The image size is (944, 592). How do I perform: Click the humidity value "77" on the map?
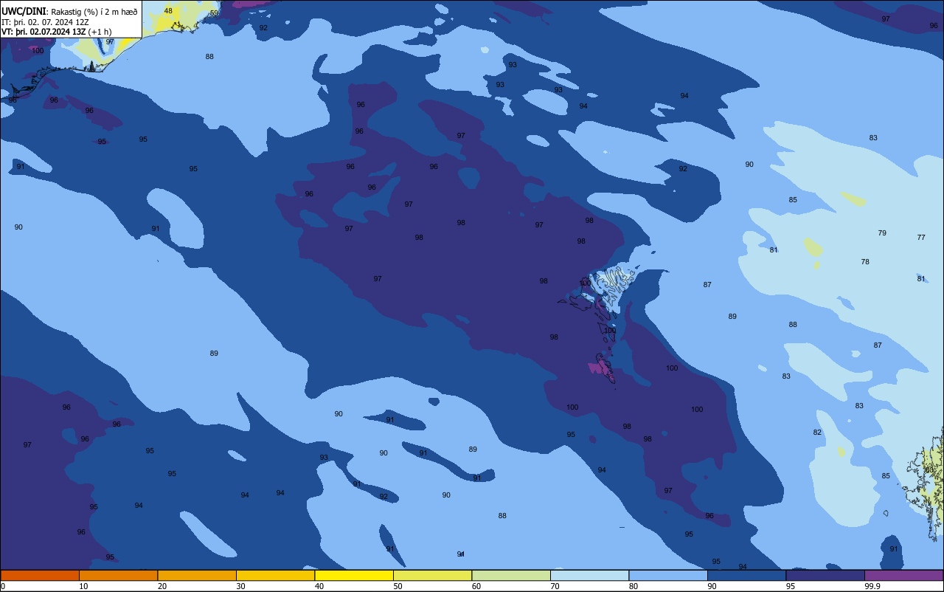click(x=921, y=238)
